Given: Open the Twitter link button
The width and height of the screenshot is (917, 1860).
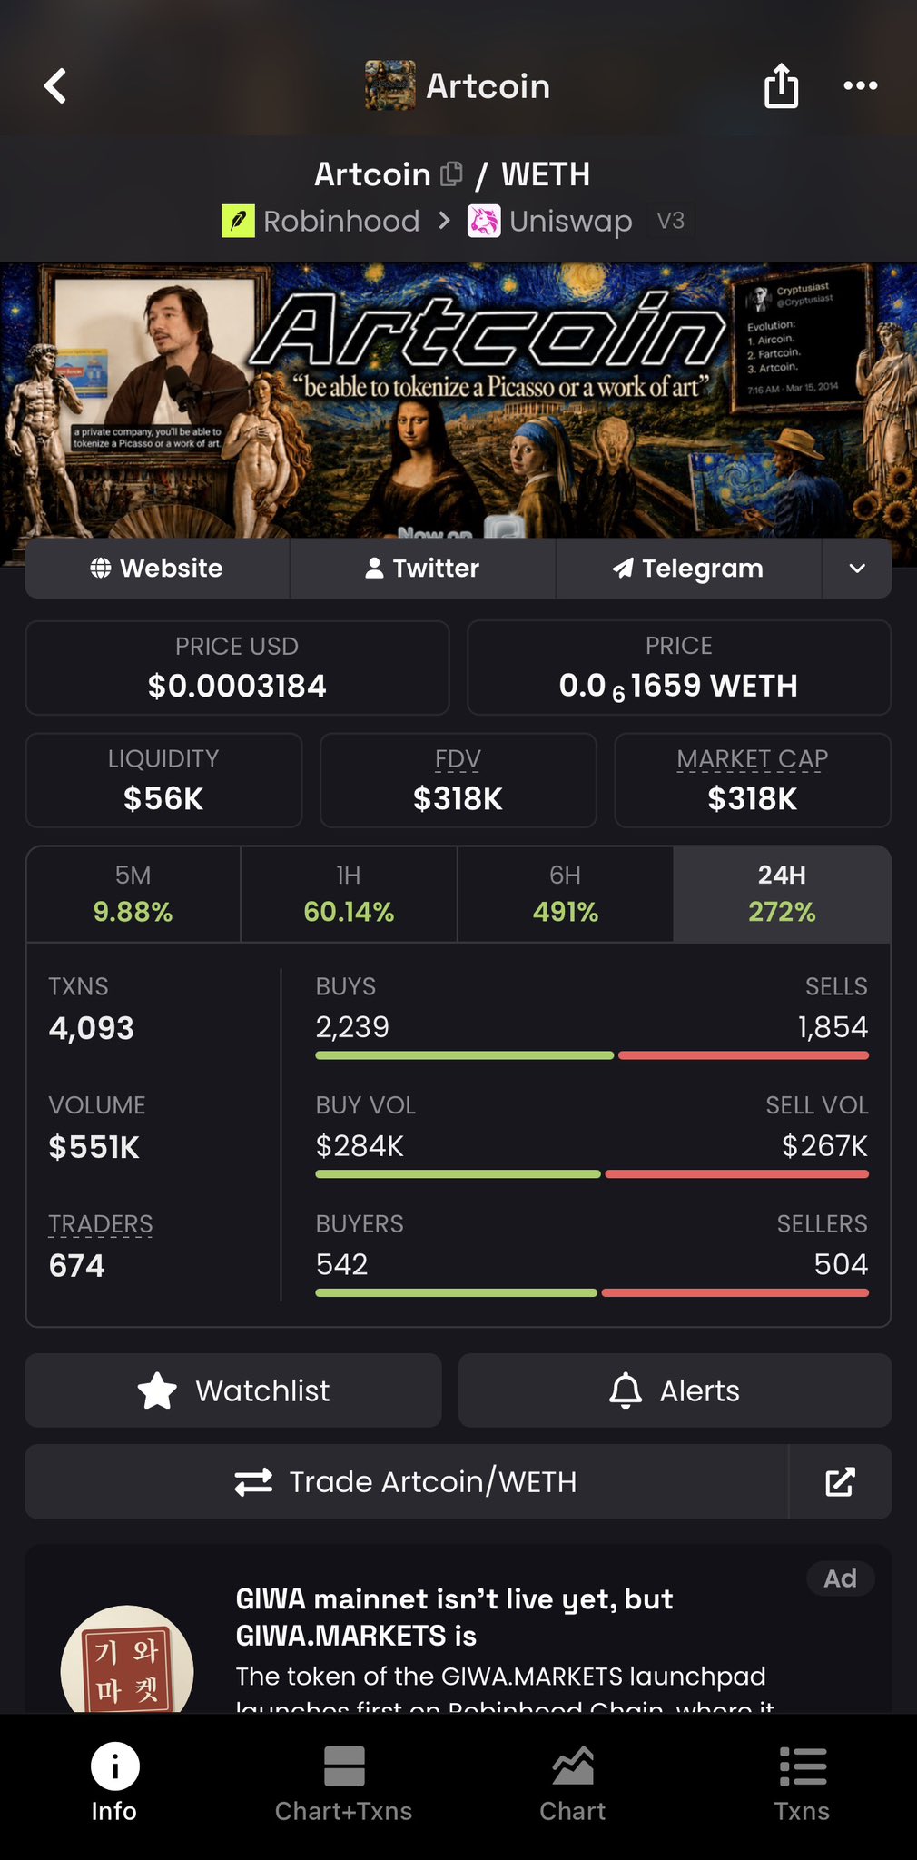Looking at the screenshot, I should (422, 568).
